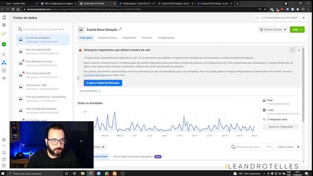Screen dimensions: 313x176
Task: Open the custom conversions star icon
Action: (x=4, y=70)
